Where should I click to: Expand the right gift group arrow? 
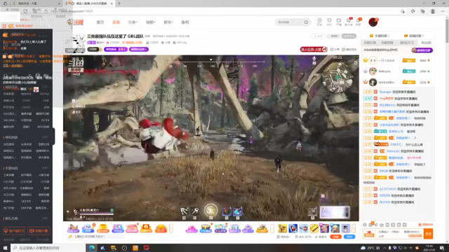[x=354, y=228]
